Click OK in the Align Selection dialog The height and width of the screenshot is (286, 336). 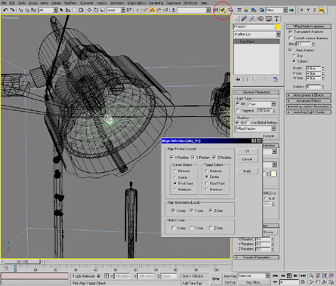coord(248,151)
